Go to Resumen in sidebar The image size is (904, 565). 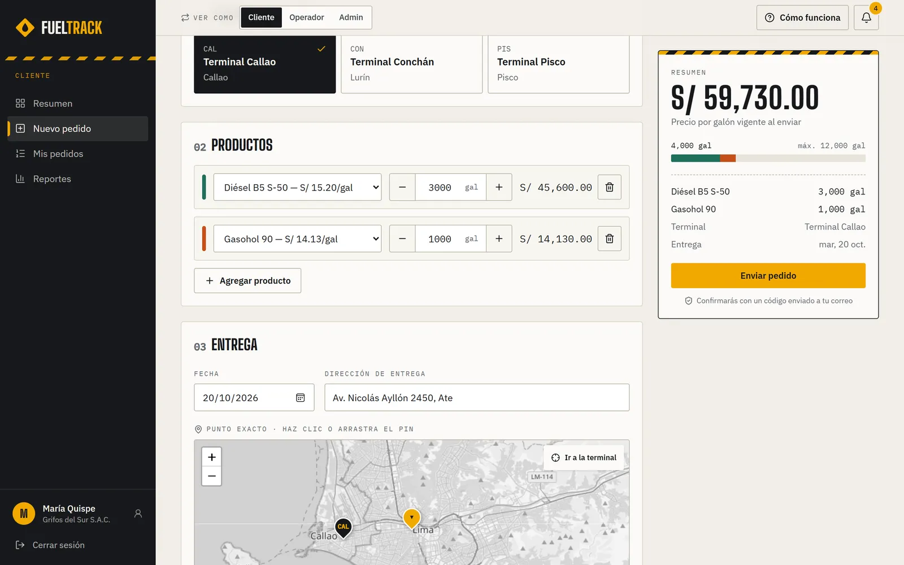click(x=78, y=103)
